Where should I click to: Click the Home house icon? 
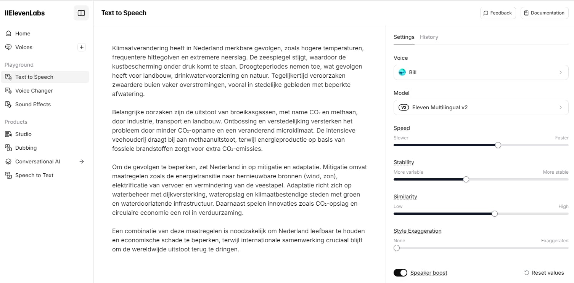[8, 34]
